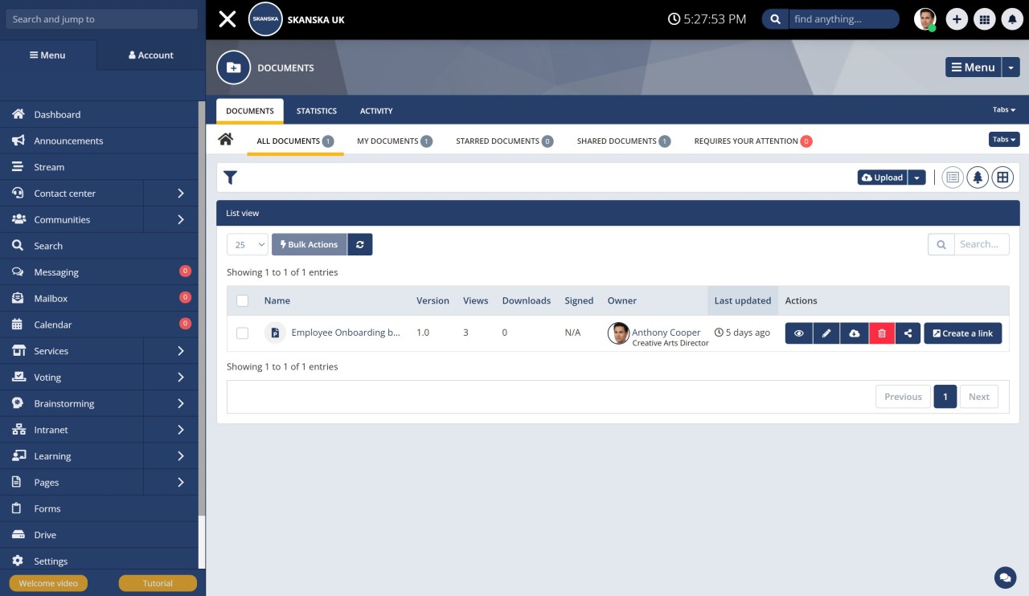Expand the Contact center submenu
Screen dimensions: 1029x596
[180, 194]
